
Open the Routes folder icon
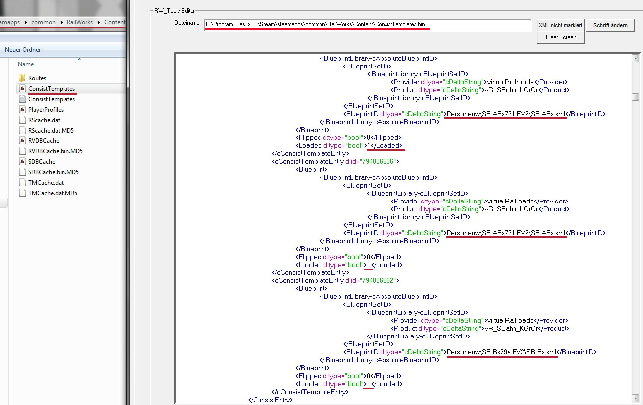22,78
